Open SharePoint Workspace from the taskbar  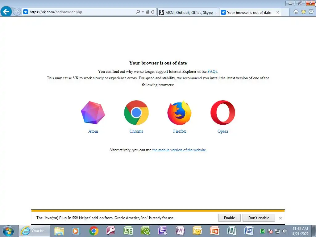tap(145, 231)
